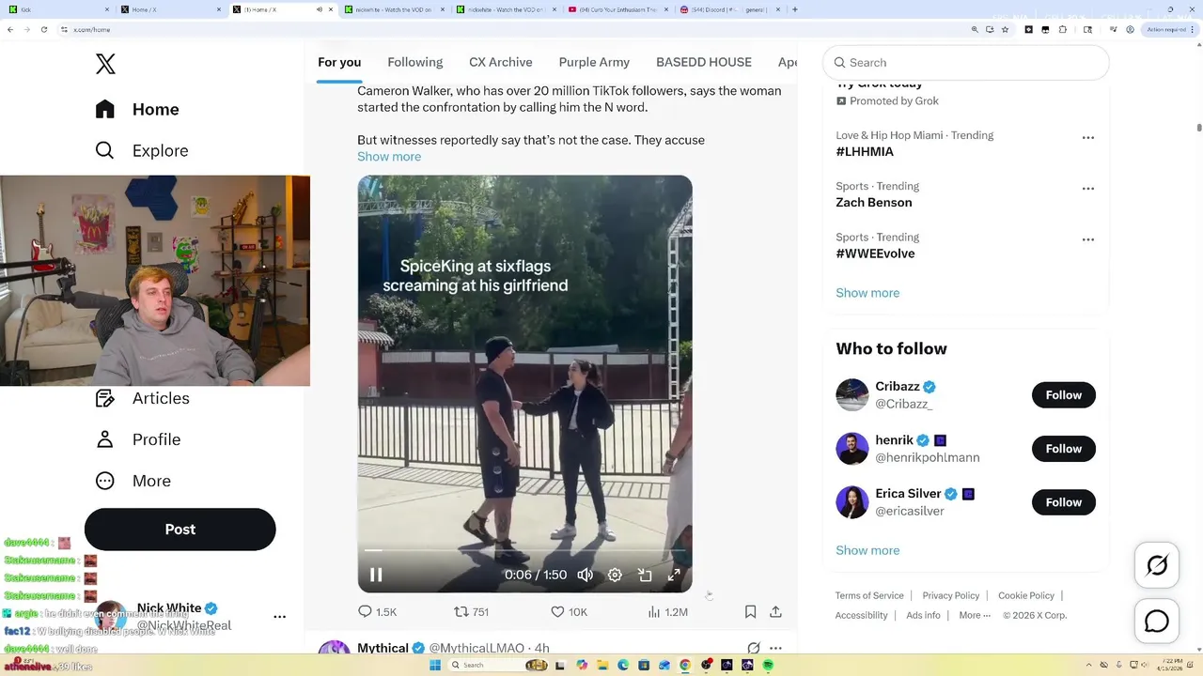Follow Cribazz
The width and height of the screenshot is (1203, 676).
click(x=1064, y=395)
